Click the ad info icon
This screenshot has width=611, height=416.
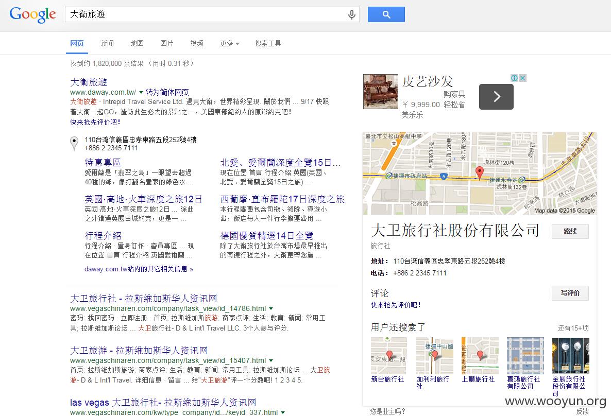514,78
